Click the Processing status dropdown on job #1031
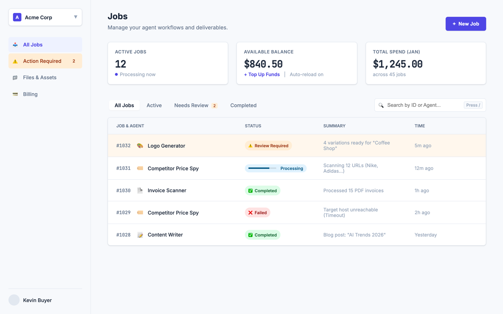Viewport: 503px width, 314px height. (x=276, y=168)
